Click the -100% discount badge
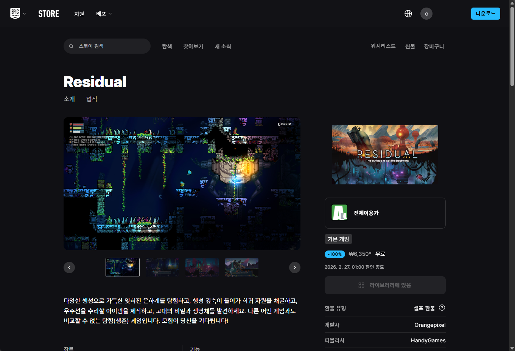 pos(335,254)
